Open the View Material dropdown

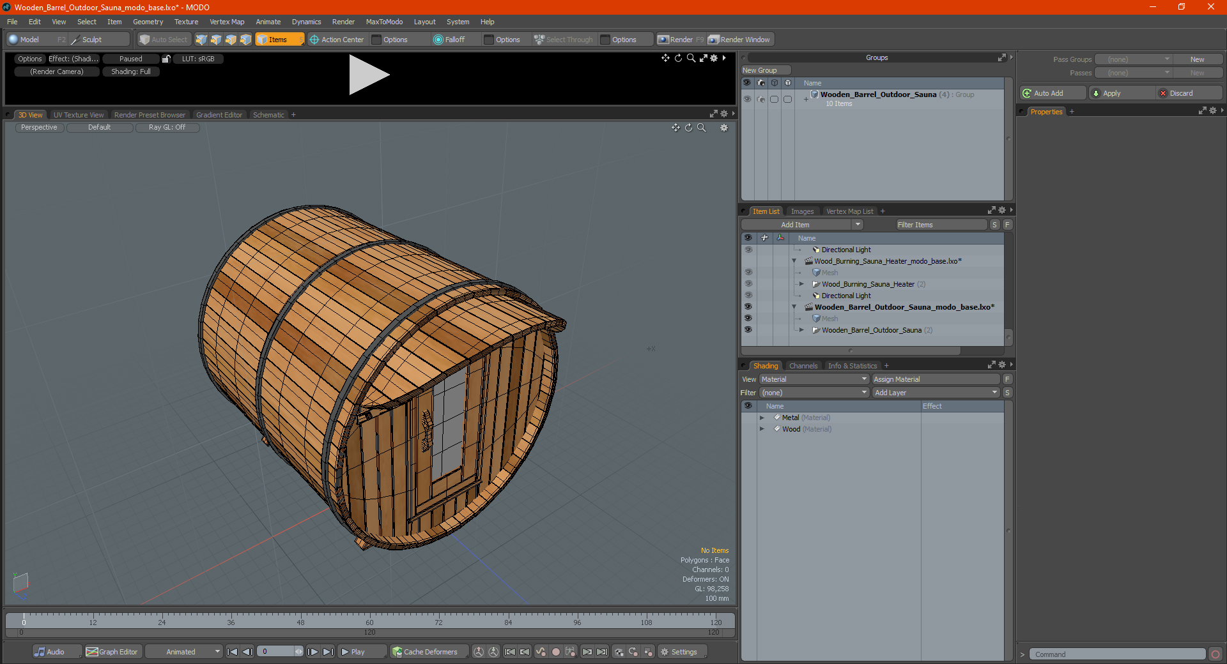pyautogui.click(x=814, y=379)
